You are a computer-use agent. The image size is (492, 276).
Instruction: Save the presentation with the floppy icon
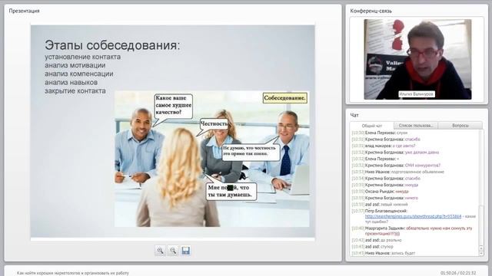[x=186, y=251]
